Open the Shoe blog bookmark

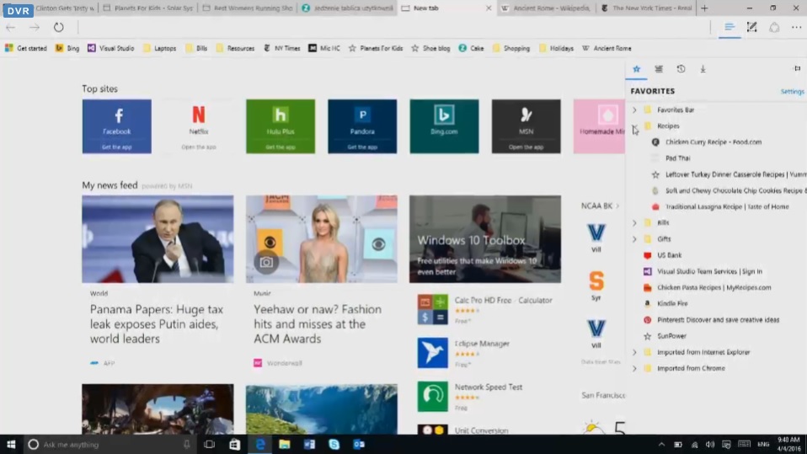click(430, 48)
